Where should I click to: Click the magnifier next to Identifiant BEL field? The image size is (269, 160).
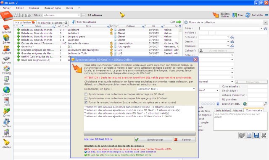[265, 104]
